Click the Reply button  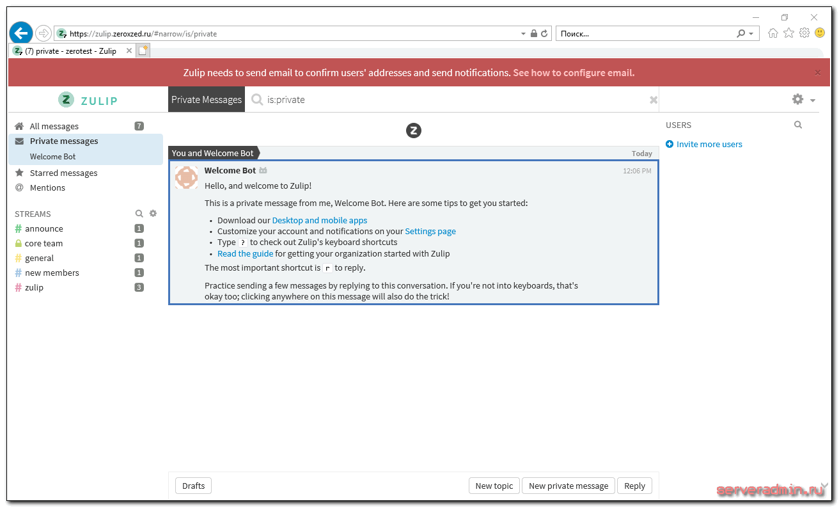pos(634,486)
